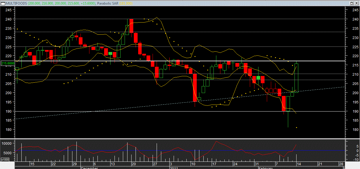Click the 2011 year label on date axis
This screenshot has height=169, width=360.
(x=174, y=168)
